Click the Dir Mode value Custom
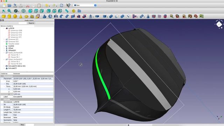This screenshot has height=126, width=224. click(x=33, y=107)
